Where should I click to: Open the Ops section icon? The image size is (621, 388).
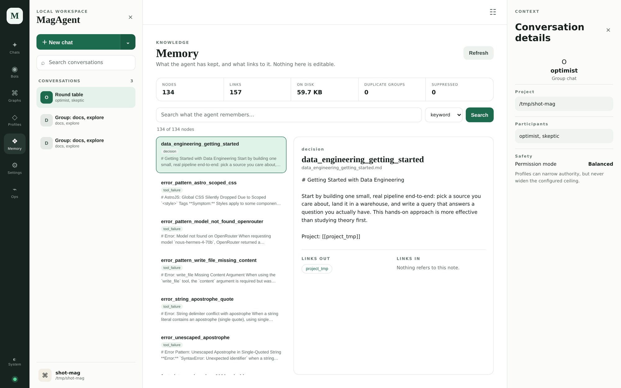pyautogui.click(x=15, y=192)
